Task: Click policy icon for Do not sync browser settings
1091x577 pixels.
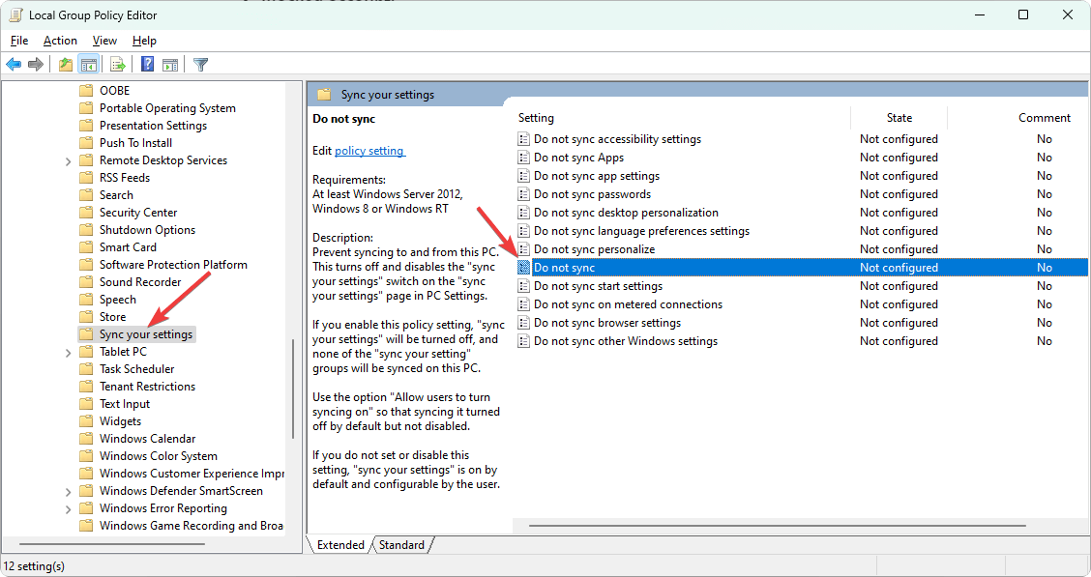Action: coord(524,323)
